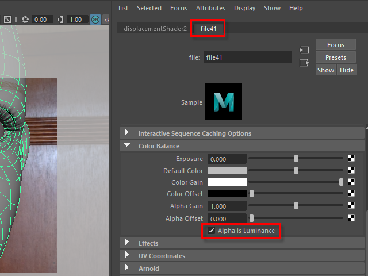Image resolution: width=368 pixels, height=276 pixels.
Task: Click the input connection arrow icon
Action: [304, 51]
